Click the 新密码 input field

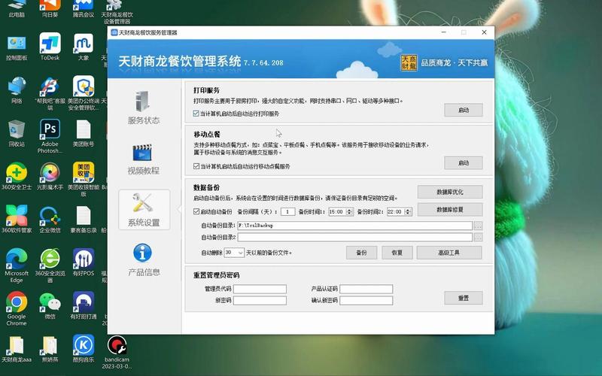(x=260, y=300)
